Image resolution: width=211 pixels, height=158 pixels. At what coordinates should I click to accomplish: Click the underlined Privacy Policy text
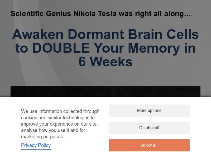[x=36, y=145]
